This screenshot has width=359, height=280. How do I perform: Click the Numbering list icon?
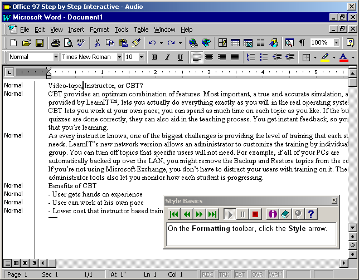251,57
